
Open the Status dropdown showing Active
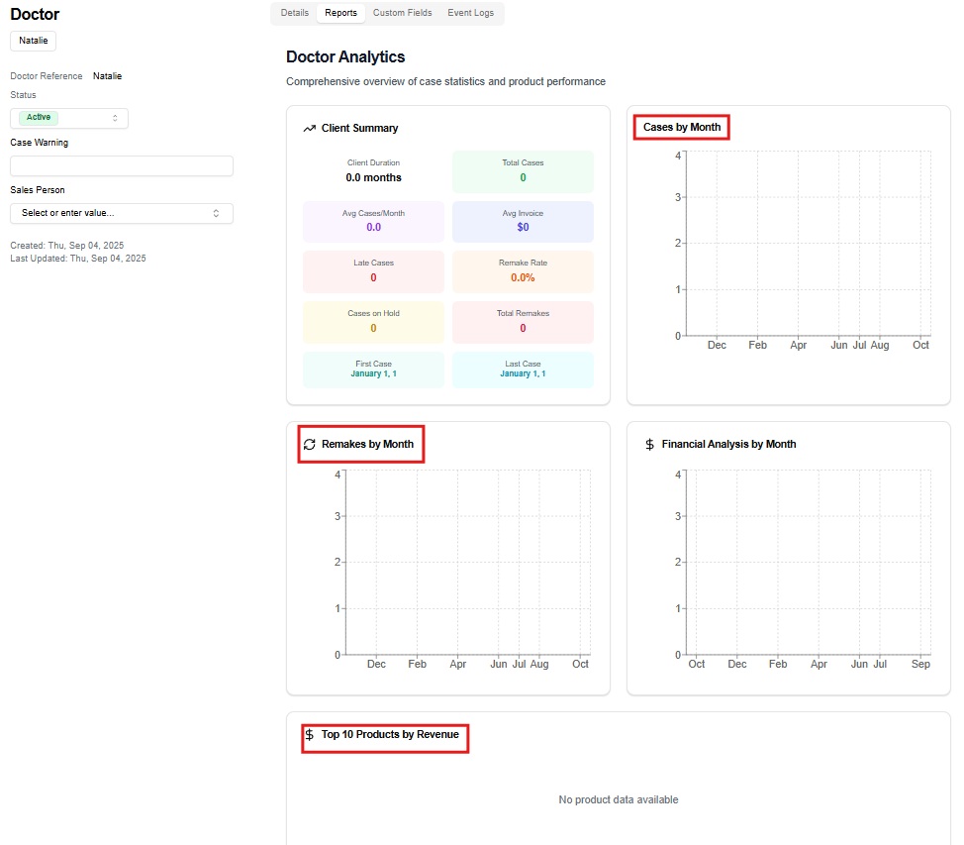point(69,118)
